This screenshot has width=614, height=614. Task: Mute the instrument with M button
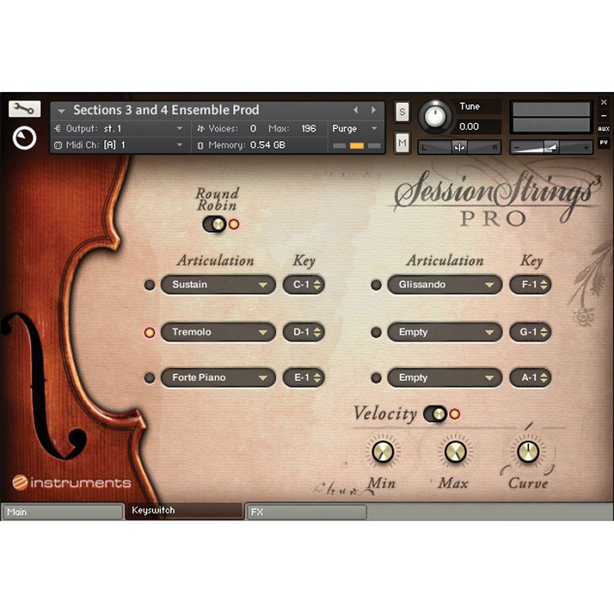coord(402,142)
